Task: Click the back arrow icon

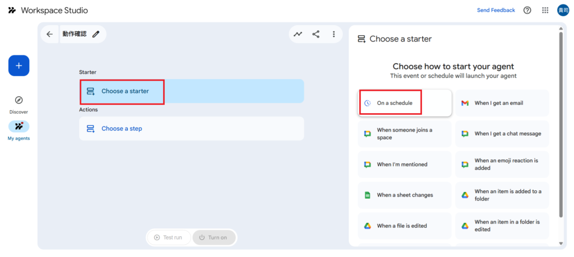Action: [49, 34]
